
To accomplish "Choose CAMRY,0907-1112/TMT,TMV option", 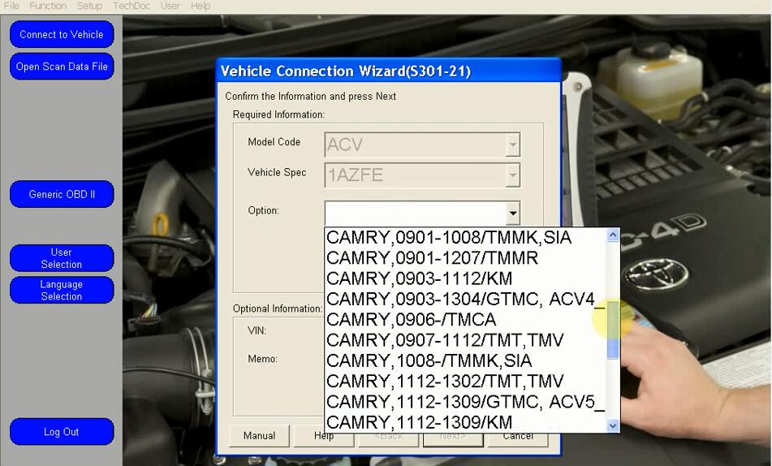I will tap(465, 340).
